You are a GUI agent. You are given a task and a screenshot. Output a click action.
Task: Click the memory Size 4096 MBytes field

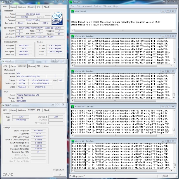pos(21,120)
